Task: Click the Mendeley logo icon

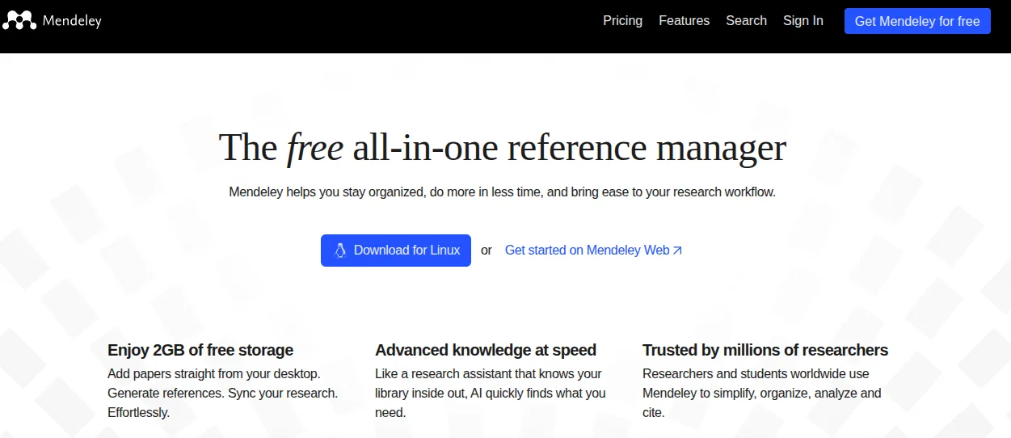Action: click(19, 21)
